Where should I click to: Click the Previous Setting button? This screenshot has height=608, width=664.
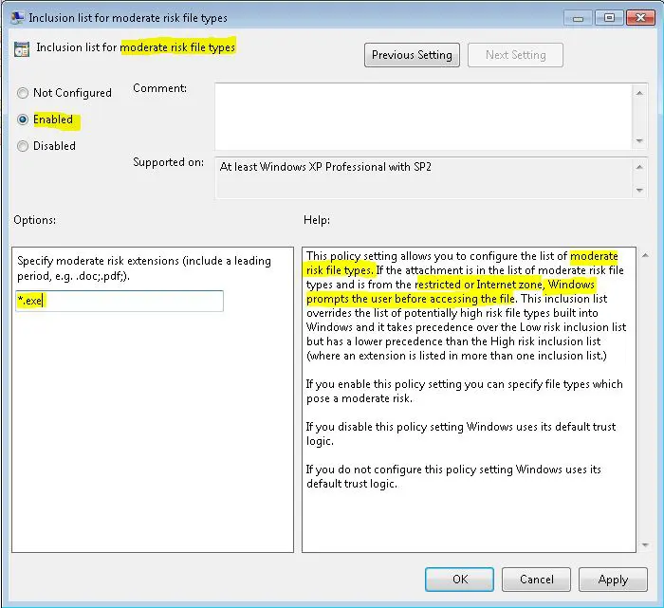pos(412,55)
